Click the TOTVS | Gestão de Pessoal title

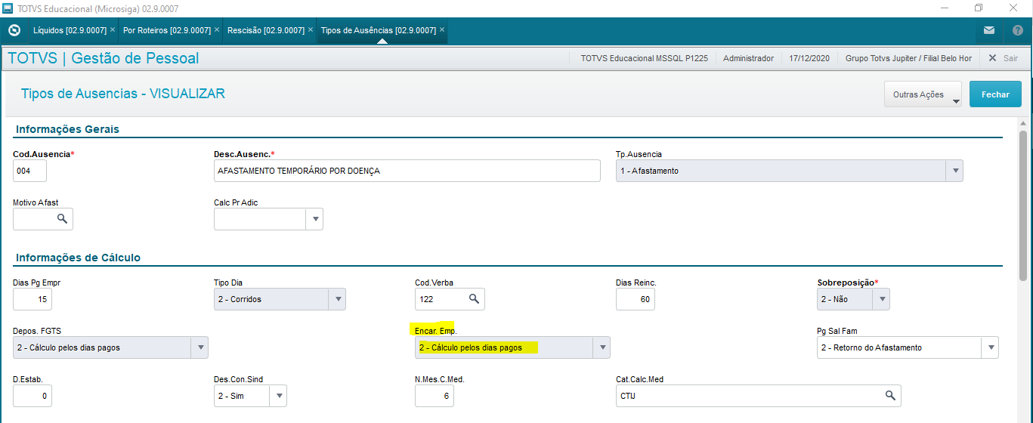tap(104, 58)
